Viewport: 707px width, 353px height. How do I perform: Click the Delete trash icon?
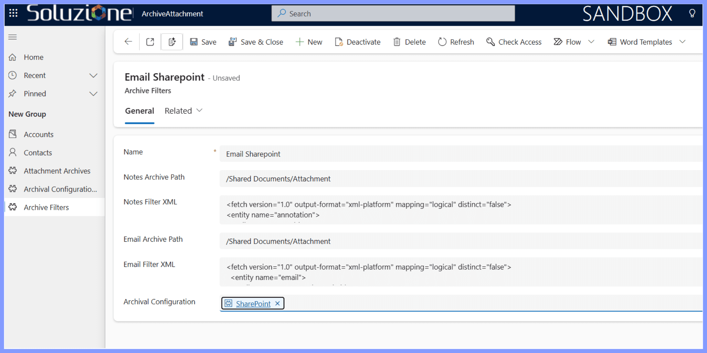(397, 42)
